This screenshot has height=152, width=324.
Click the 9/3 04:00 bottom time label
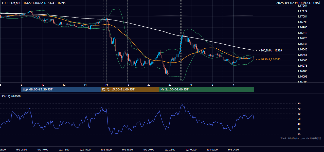[x=233, y=150]
